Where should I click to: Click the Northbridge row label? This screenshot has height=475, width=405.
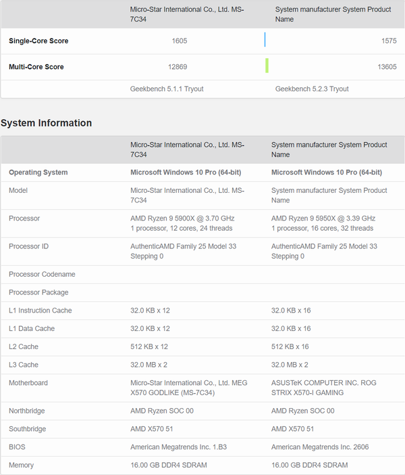point(26,411)
